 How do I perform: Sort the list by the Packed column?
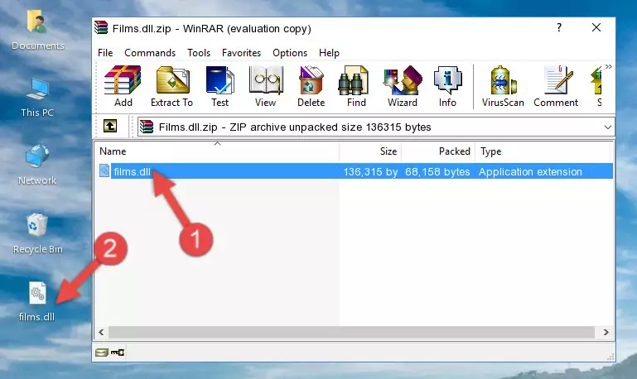click(x=438, y=151)
